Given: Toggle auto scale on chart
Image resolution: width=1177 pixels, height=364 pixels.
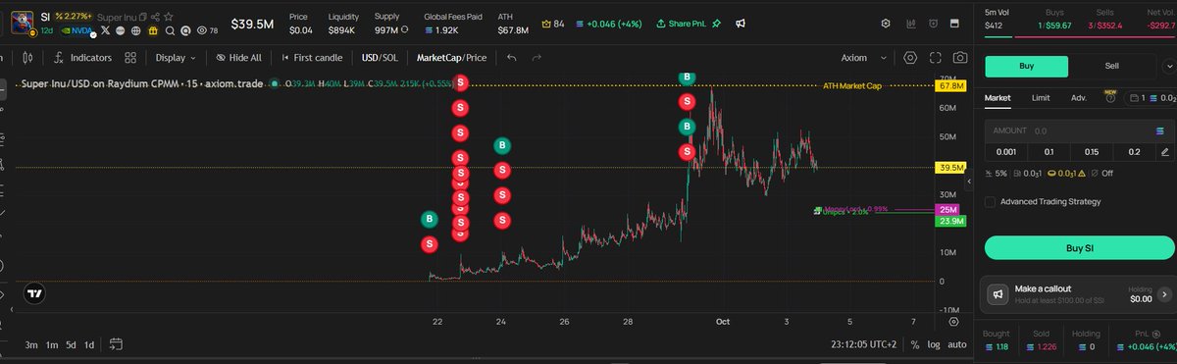Looking at the screenshot, I should (x=957, y=344).
